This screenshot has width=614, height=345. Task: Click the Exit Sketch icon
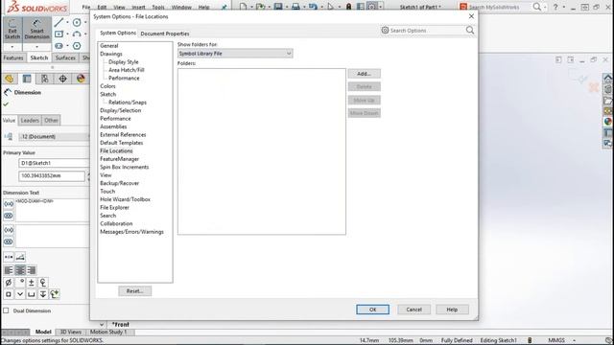coord(12,30)
